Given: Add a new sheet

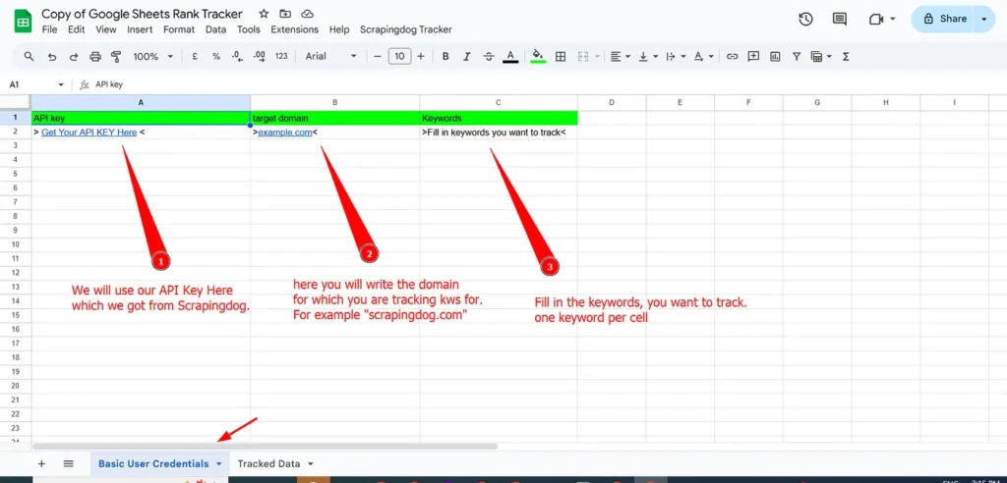Looking at the screenshot, I should click(41, 463).
